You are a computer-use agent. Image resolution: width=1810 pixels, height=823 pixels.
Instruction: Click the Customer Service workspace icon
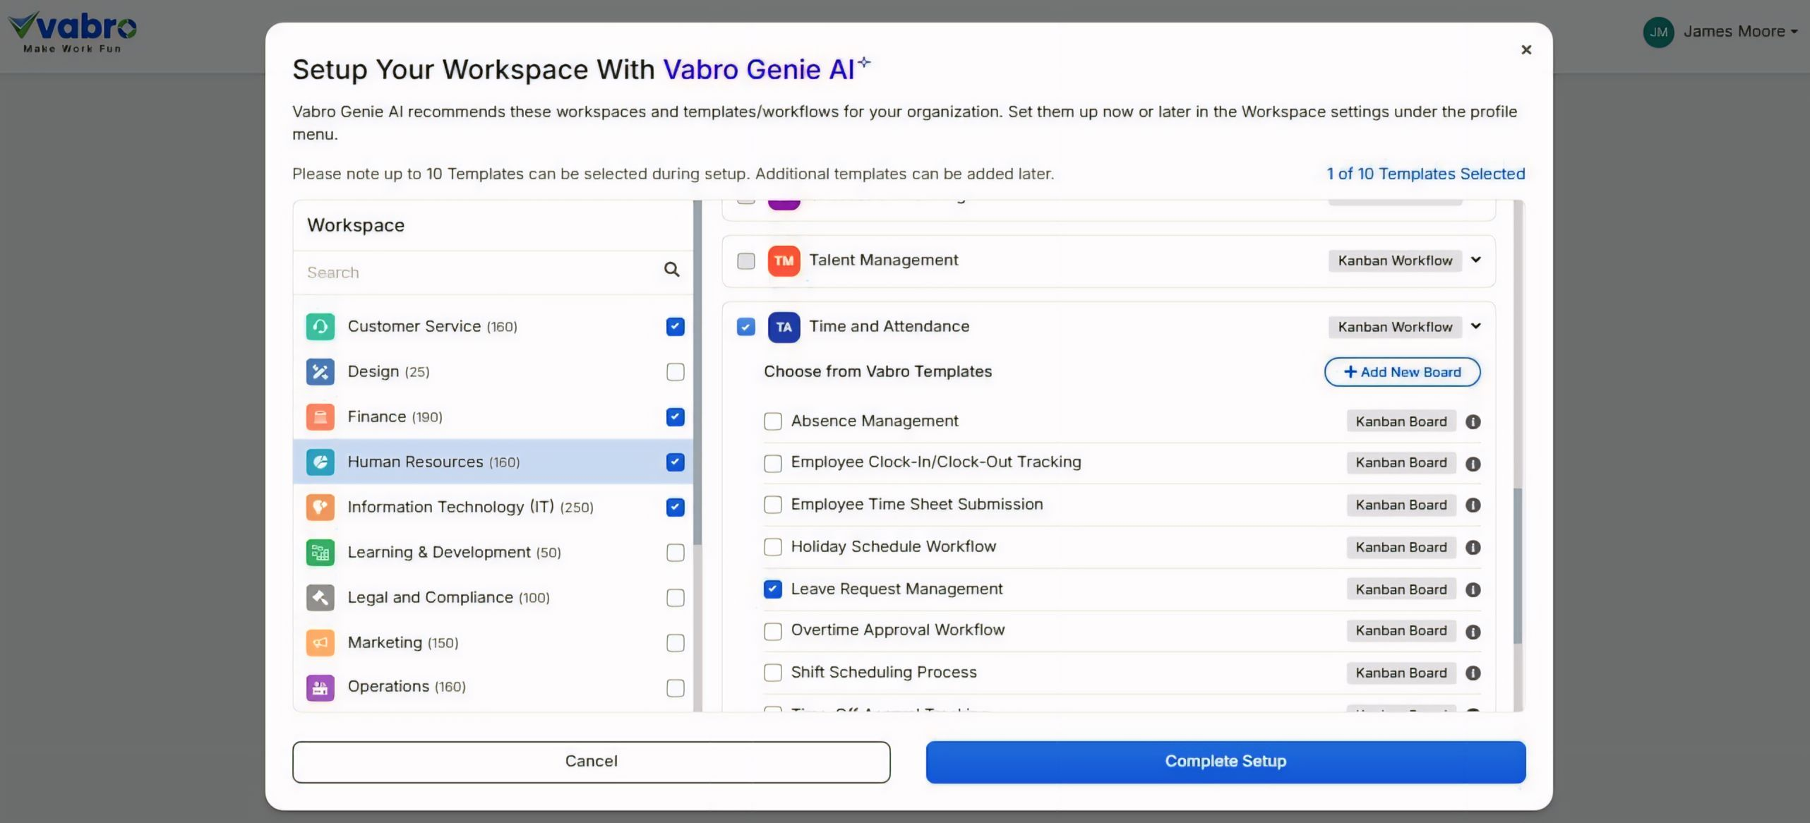(320, 327)
